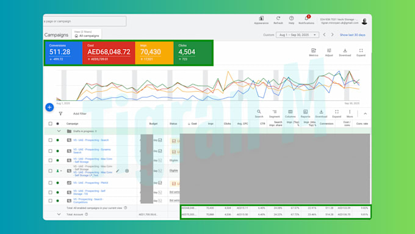Click the settings gear icon on LP_Test row
The height and width of the screenshot is (234, 415).
click(x=127, y=171)
